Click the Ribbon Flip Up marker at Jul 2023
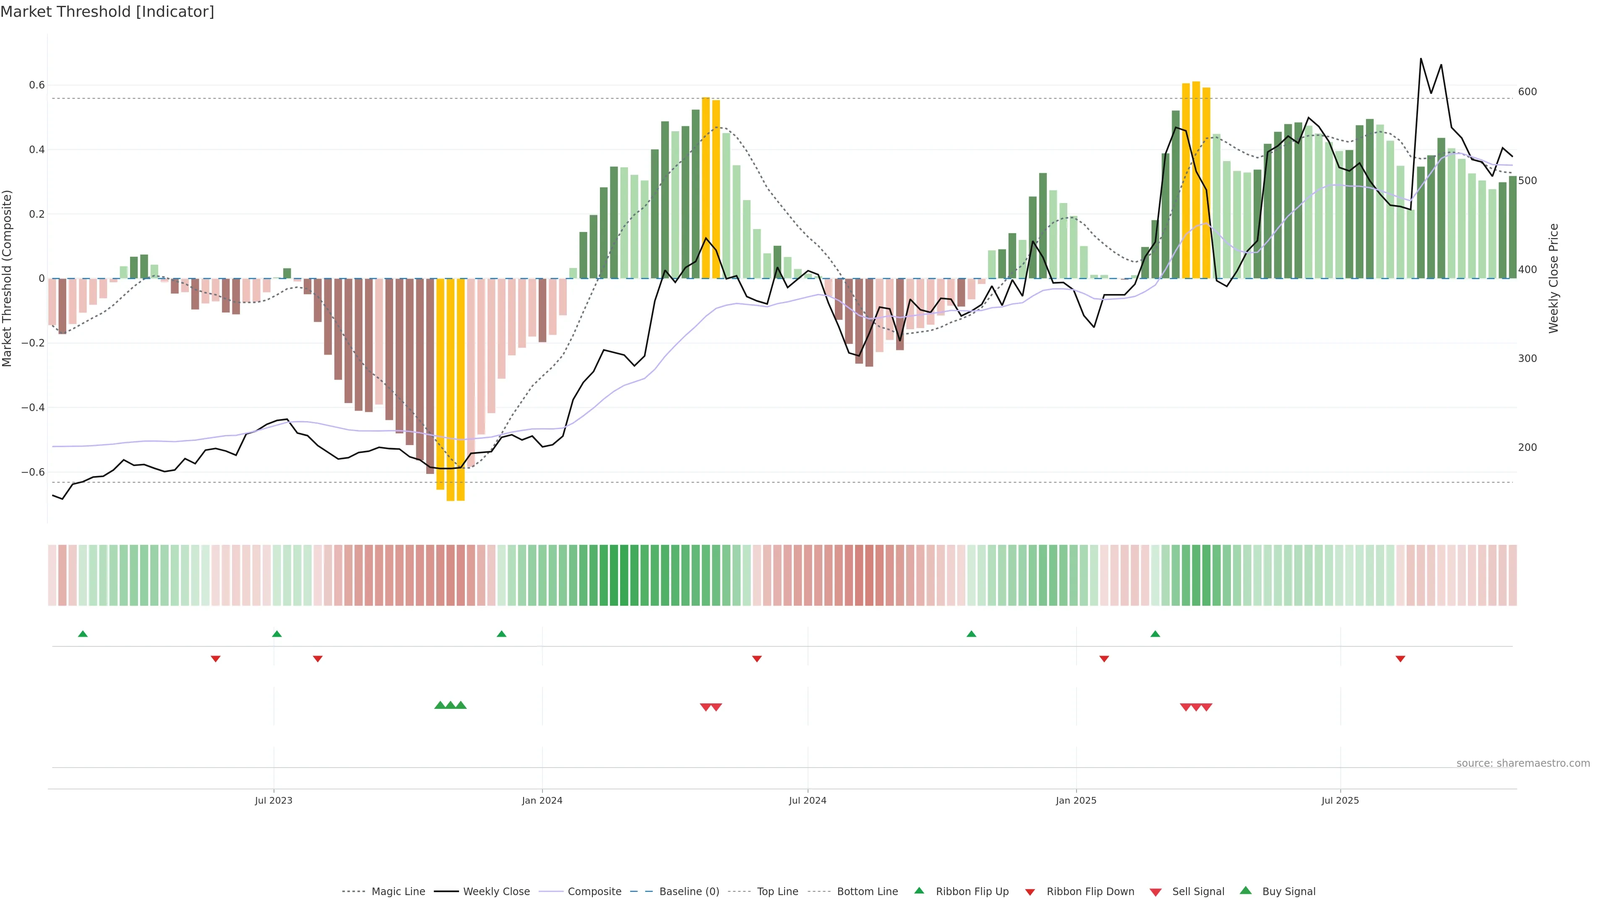 pos(277,634)
